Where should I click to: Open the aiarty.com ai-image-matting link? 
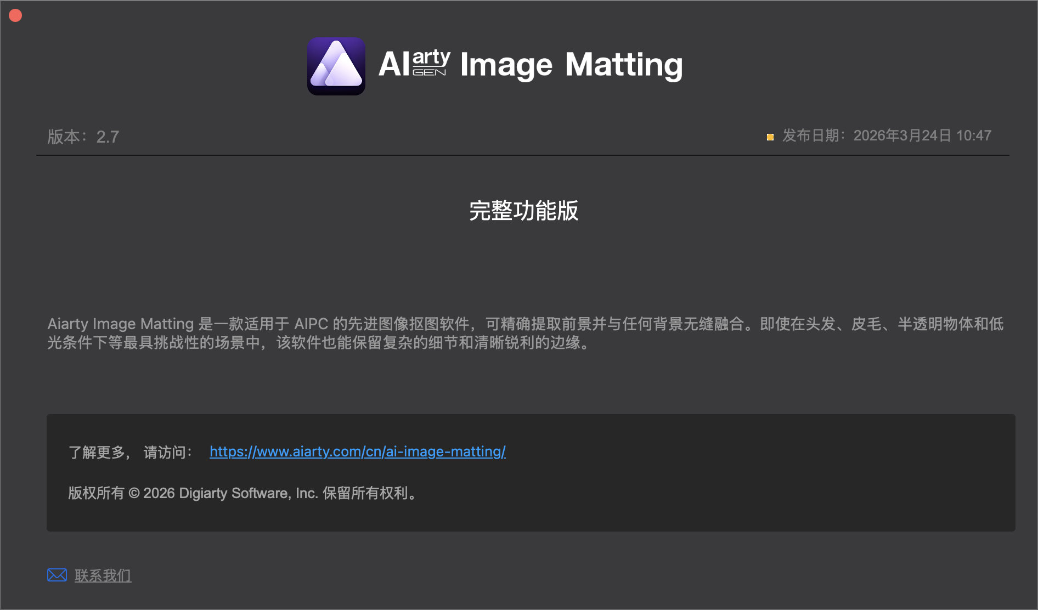357,451
